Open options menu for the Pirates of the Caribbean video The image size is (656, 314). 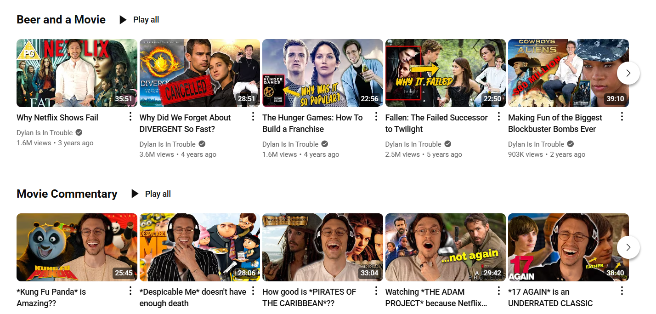(376, 291)
